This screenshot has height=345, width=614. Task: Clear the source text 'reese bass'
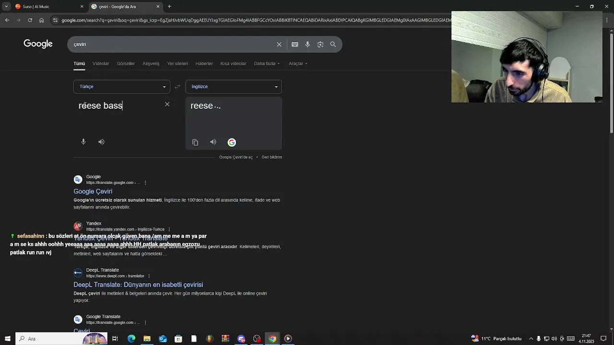[167, 104]
